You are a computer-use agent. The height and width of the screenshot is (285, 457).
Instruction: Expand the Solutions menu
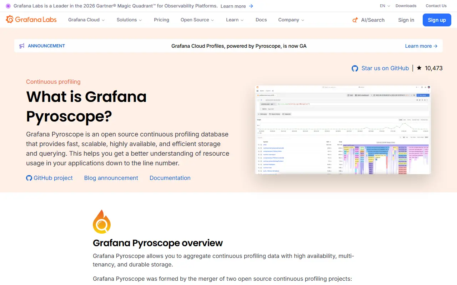(129, 20)
